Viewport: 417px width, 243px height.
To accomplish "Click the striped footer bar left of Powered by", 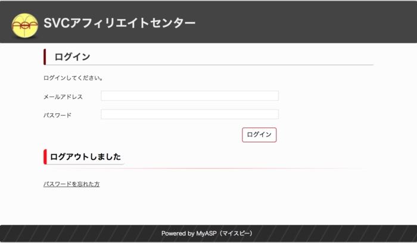I will point(77,233).
